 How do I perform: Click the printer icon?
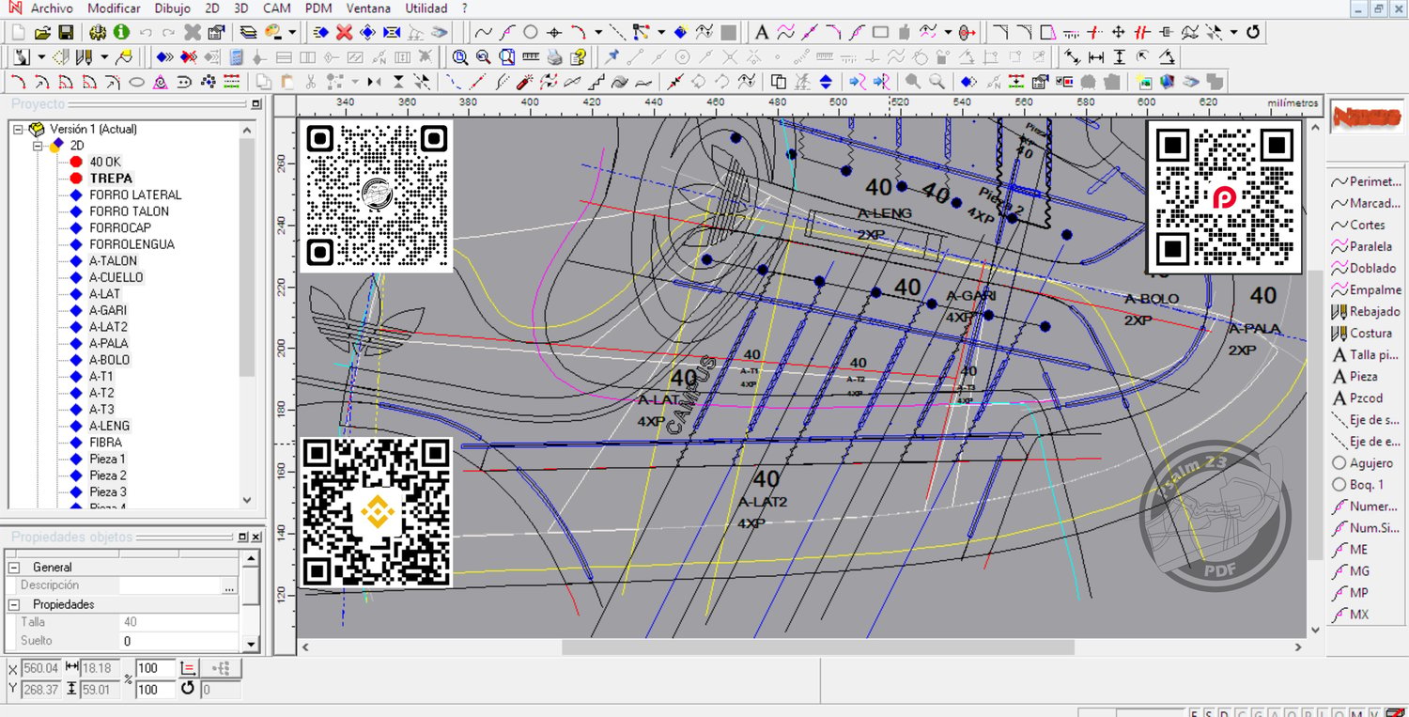coord(554,57)
